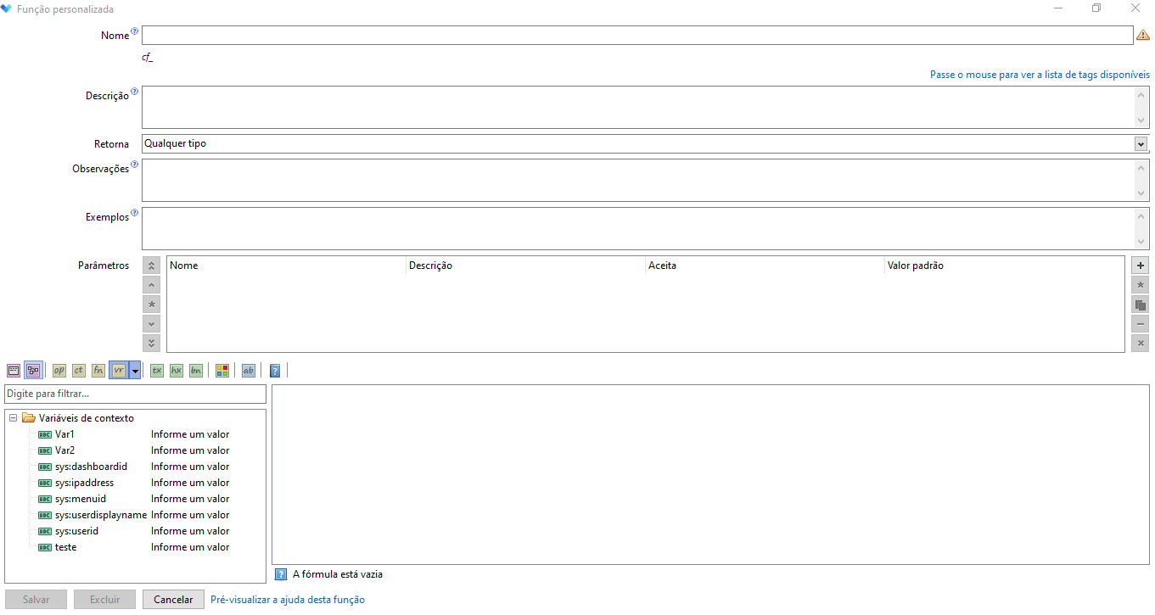This screenshot has height=615, width=1155.
Task: Collapse the 'Variáveis de contexto' tree node
Action: coord(14,418)
